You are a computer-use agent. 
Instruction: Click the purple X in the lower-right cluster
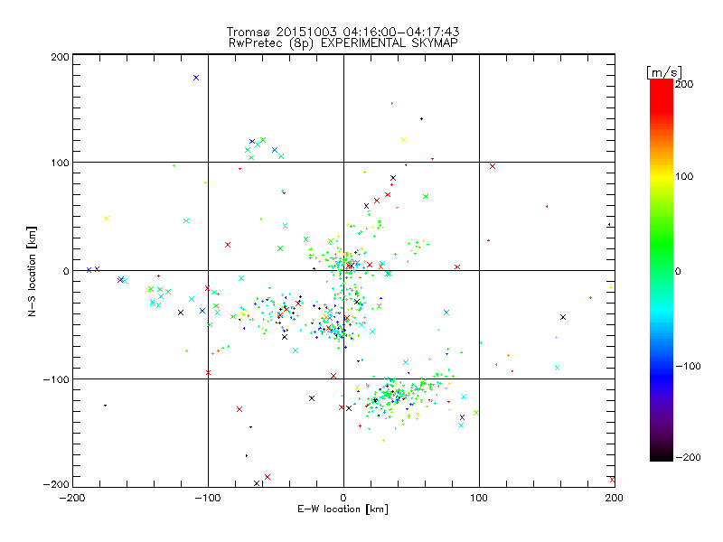coord(462,417)
